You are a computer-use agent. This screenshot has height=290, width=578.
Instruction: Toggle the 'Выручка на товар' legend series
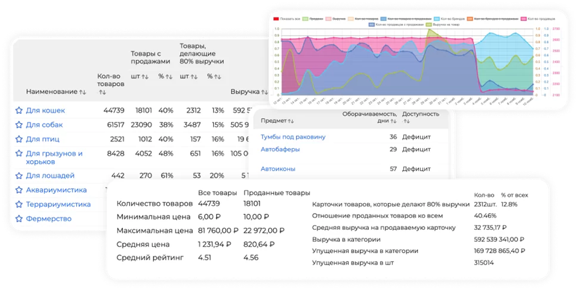443,25
